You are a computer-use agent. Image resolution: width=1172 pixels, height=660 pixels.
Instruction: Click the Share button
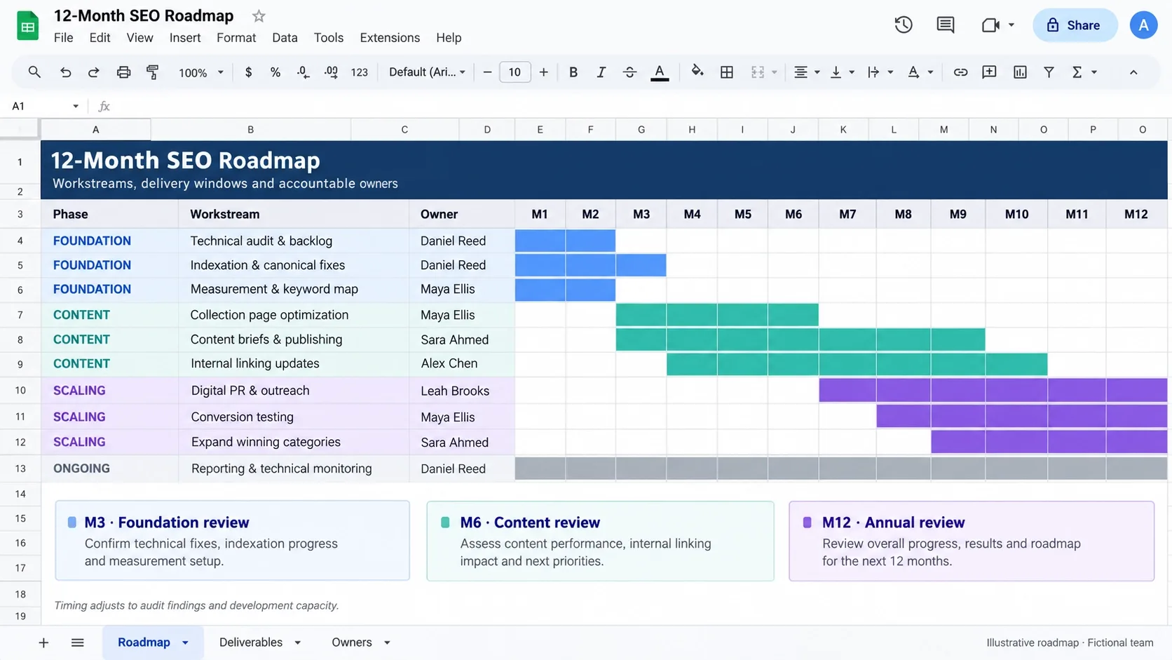1075,25
